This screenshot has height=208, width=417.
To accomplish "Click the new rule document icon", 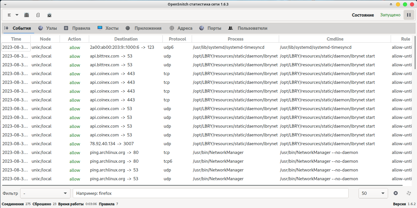I will (x=38, y=15).
